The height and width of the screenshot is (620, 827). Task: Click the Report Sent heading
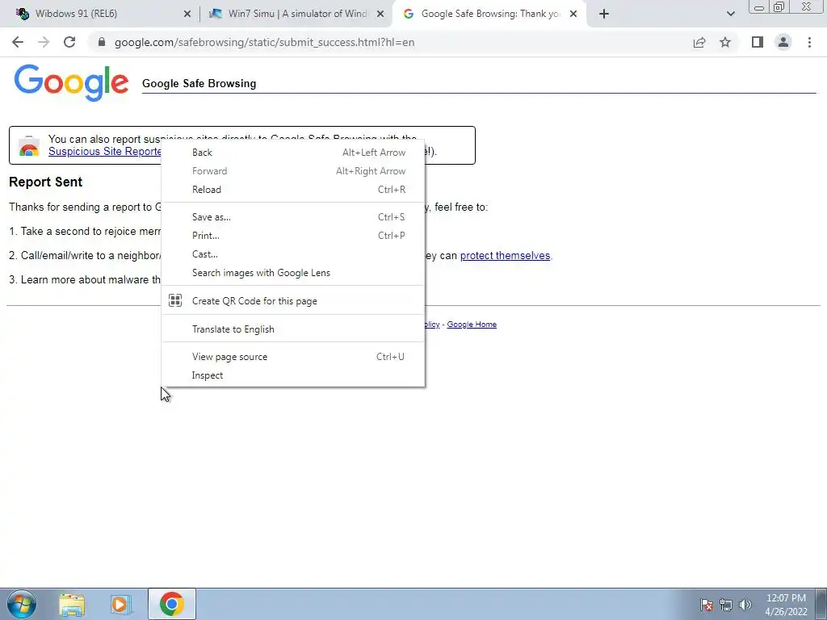46,182
